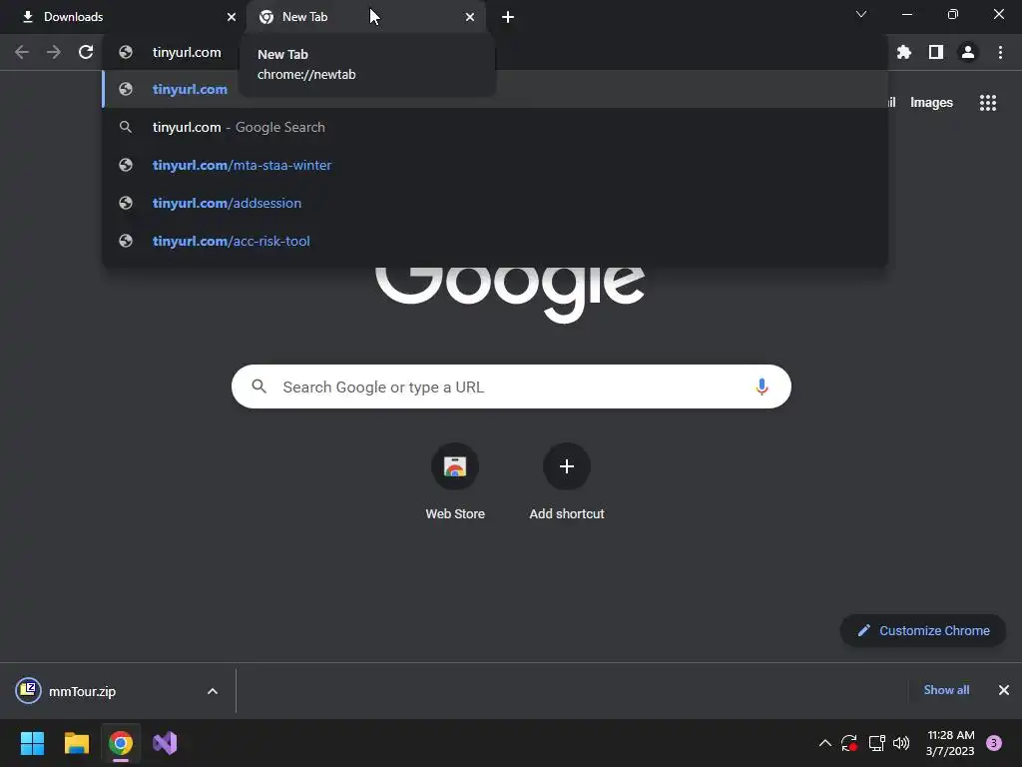
Task: Open the notification badge showing 3
Action: [x=993, y=743]
